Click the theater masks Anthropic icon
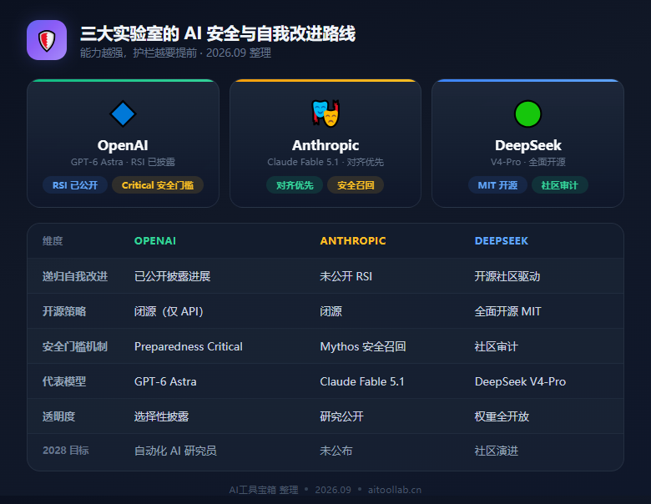This screenshot has width=651, height=504. point(325,113)
